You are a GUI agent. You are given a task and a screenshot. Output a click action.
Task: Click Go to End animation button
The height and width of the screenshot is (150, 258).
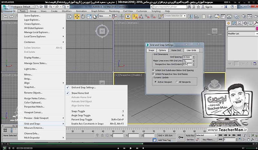pos(239,135)
